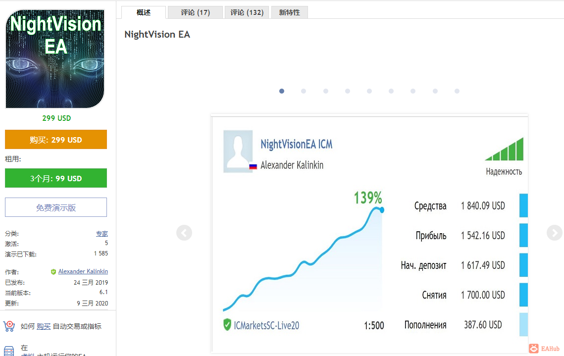Select the third slideshow dot

pos(325,91)
